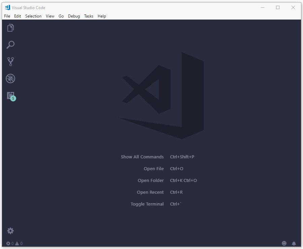
Task: Open the Selection menu
Action: tap(33, 16)
